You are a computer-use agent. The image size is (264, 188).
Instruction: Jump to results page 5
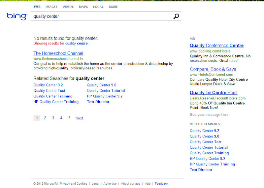[x=69, y=118]
